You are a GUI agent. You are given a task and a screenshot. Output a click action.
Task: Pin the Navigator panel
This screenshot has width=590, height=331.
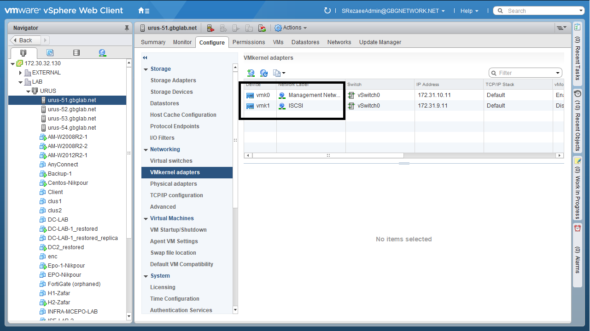[x=127, y=28]
